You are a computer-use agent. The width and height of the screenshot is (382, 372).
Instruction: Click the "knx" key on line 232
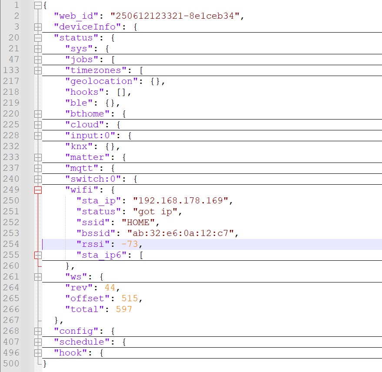[x=79, y=146]
